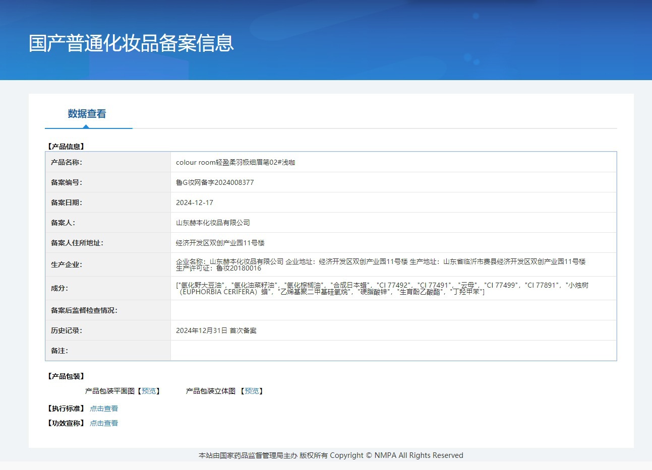Click the 成分 row label
Viewport: 652px width, 470px height.
(x=60, y=288)
